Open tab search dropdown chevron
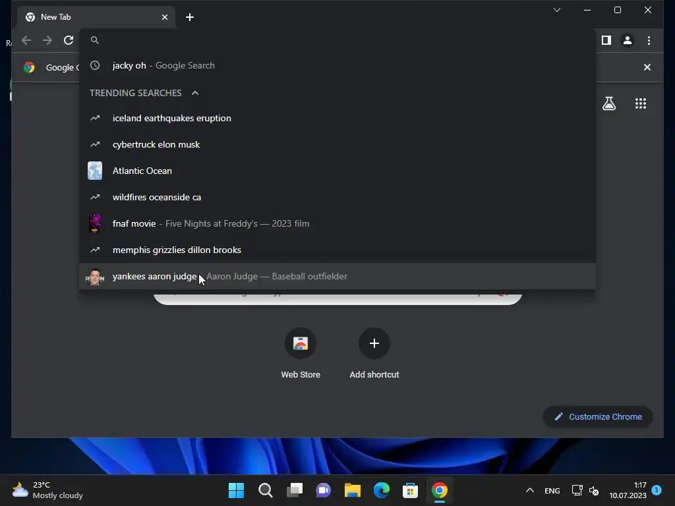675x506 pixels. 556,10
